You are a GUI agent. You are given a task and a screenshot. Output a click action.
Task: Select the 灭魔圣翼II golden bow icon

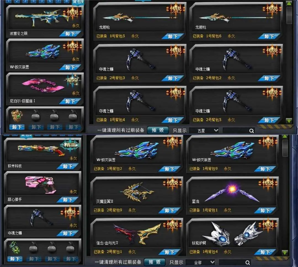click(x=137, y=192)
